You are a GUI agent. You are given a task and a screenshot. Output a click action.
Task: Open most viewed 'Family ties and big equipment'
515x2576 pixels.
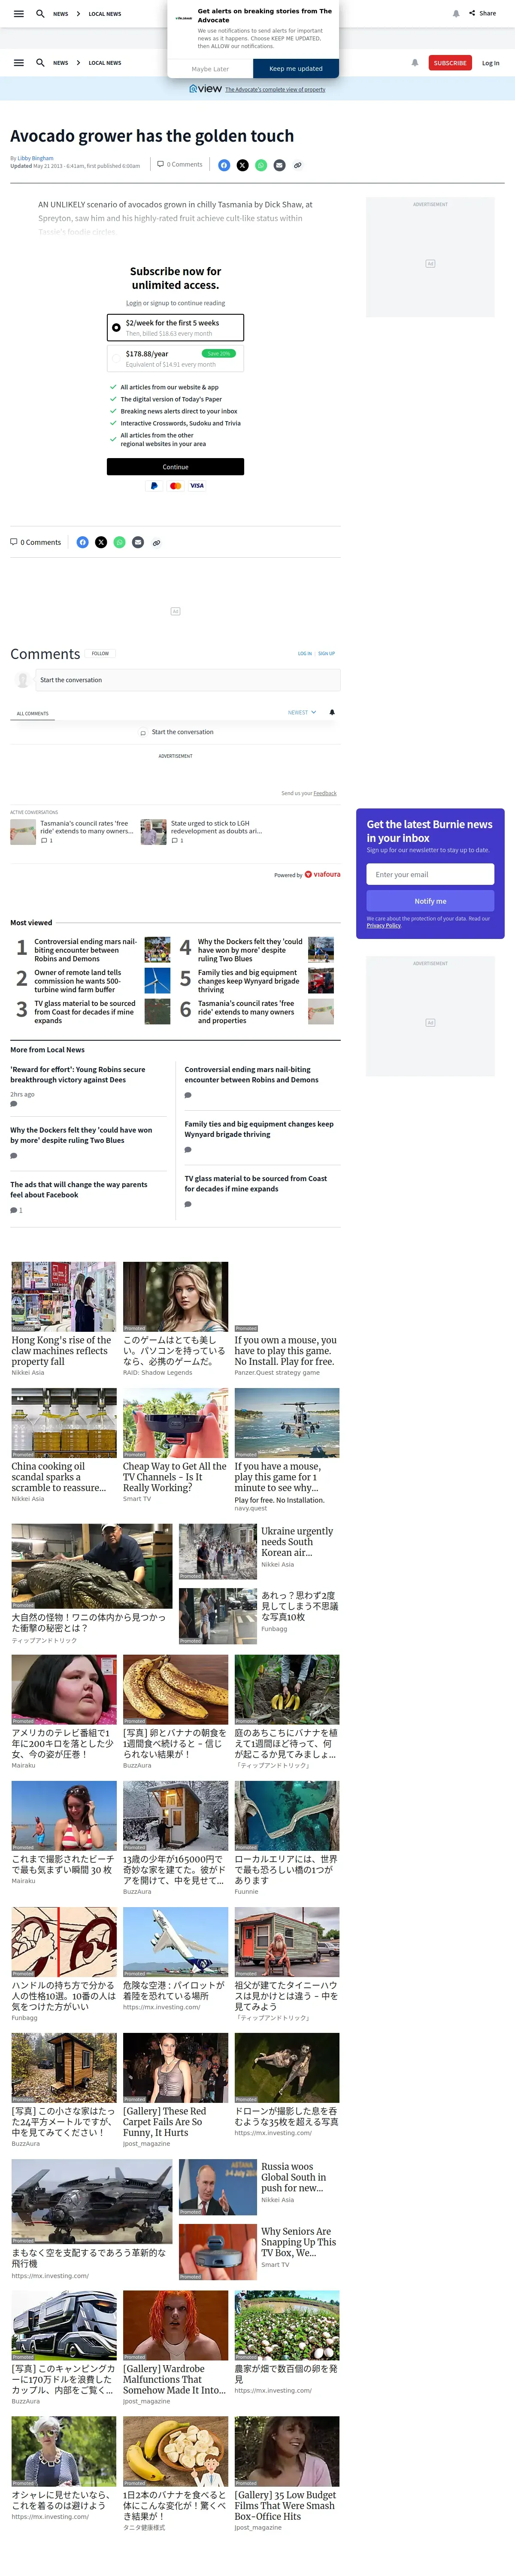(248, 981)
